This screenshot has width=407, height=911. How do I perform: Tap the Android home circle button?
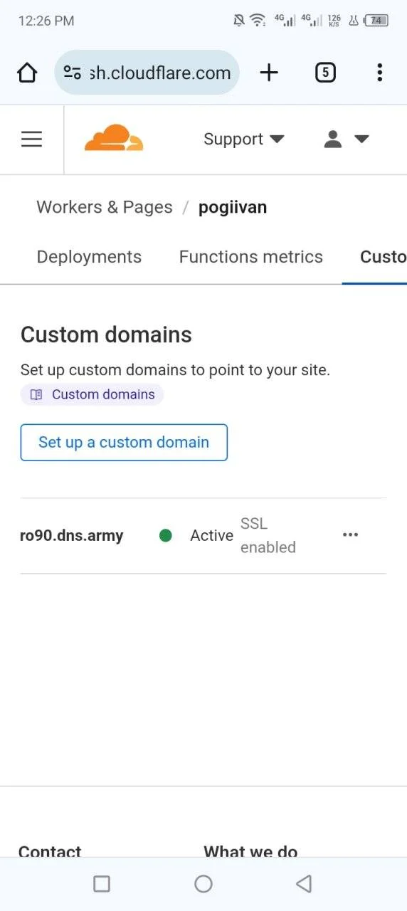point(203,884)
